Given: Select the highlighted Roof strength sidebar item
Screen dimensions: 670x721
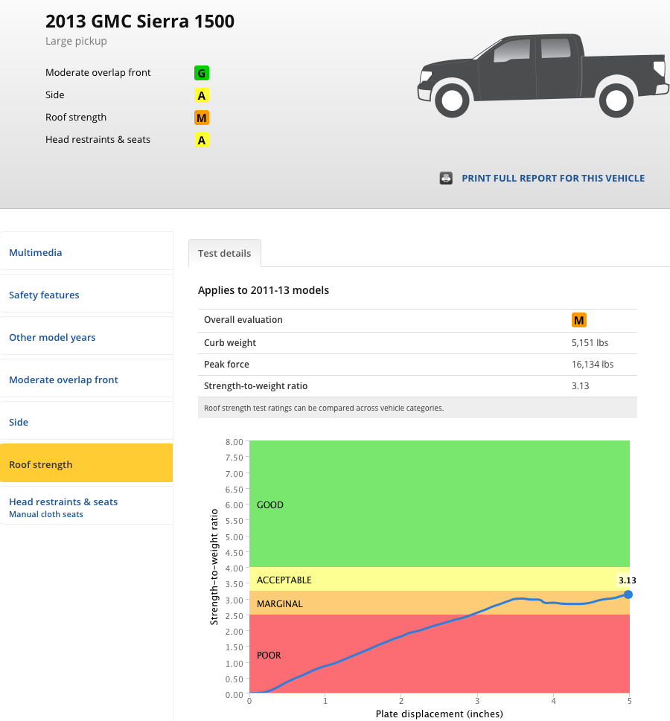Looking at the screenshot, I should [x=86, y=463].
